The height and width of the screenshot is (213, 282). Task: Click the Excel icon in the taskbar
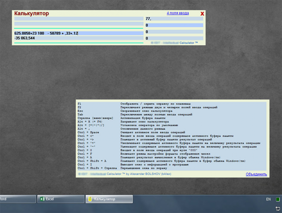click(42, 199)
